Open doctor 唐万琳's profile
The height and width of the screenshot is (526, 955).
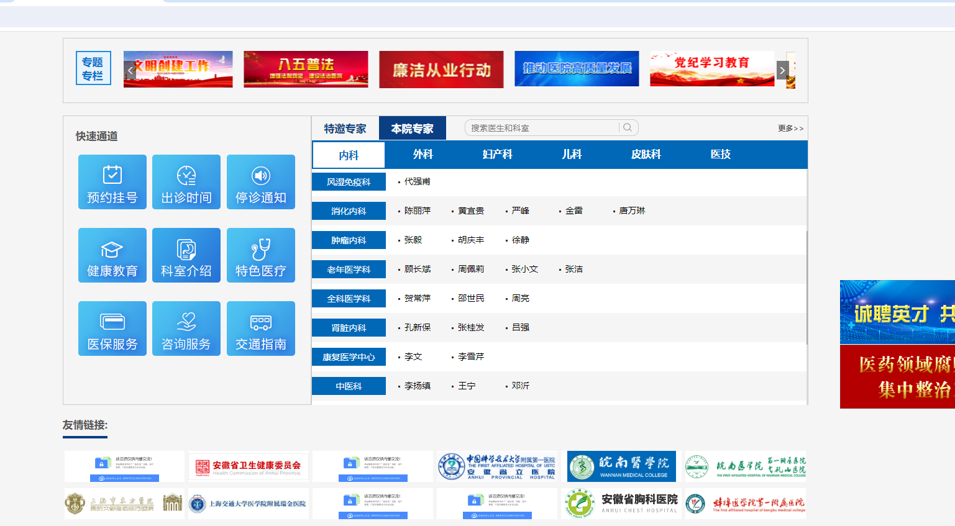coord(633,211)
